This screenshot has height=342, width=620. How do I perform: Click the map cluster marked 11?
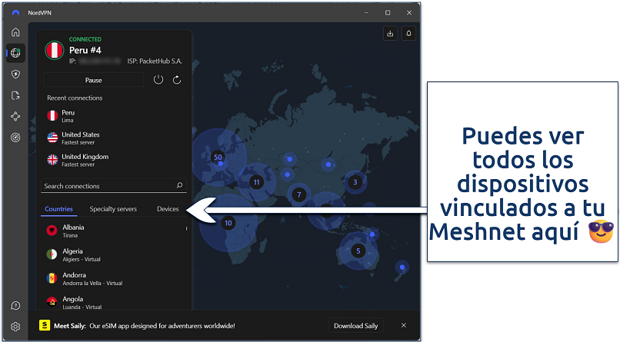tap(257, 182)
